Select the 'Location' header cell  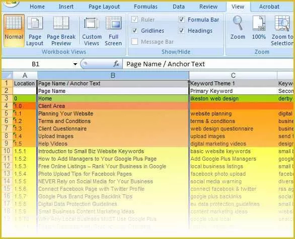click(x=25, y=83)
